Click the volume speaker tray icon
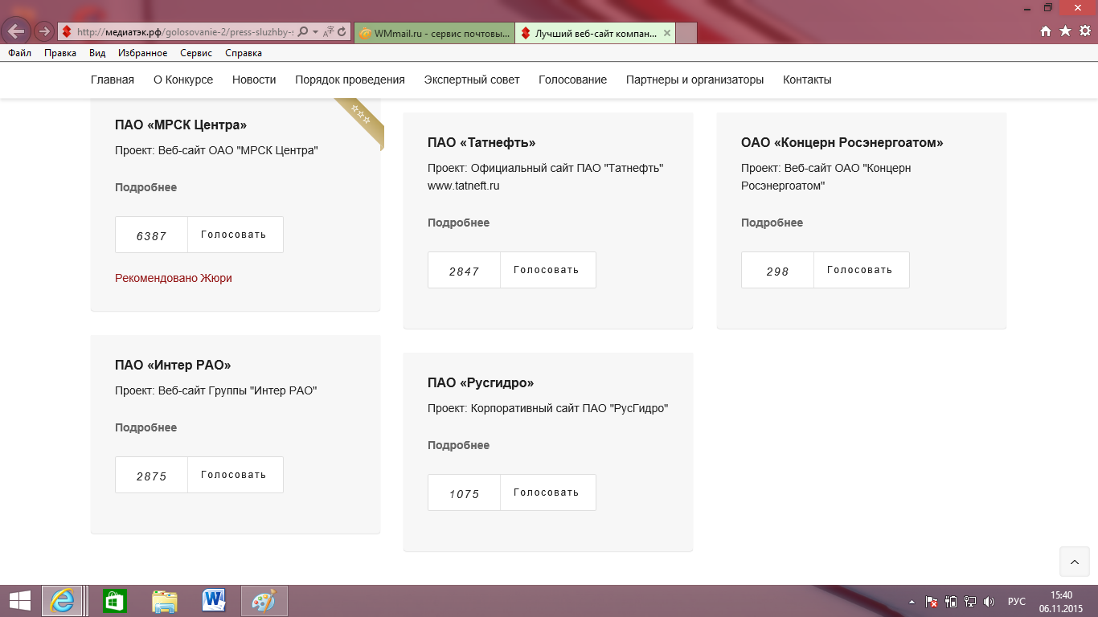Screen dimensions: 1098x617 click(989, 601)
